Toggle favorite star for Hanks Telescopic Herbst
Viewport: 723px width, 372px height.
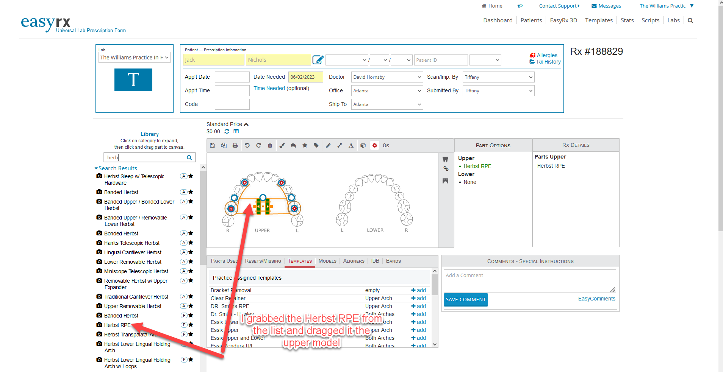pos(191,243)
